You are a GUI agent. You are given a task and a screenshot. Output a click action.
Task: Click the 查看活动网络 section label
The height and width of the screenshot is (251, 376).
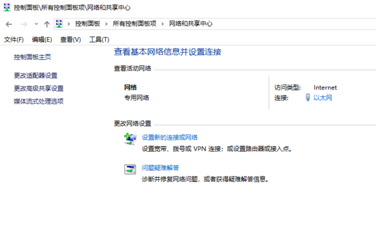(x=133, y=69)
